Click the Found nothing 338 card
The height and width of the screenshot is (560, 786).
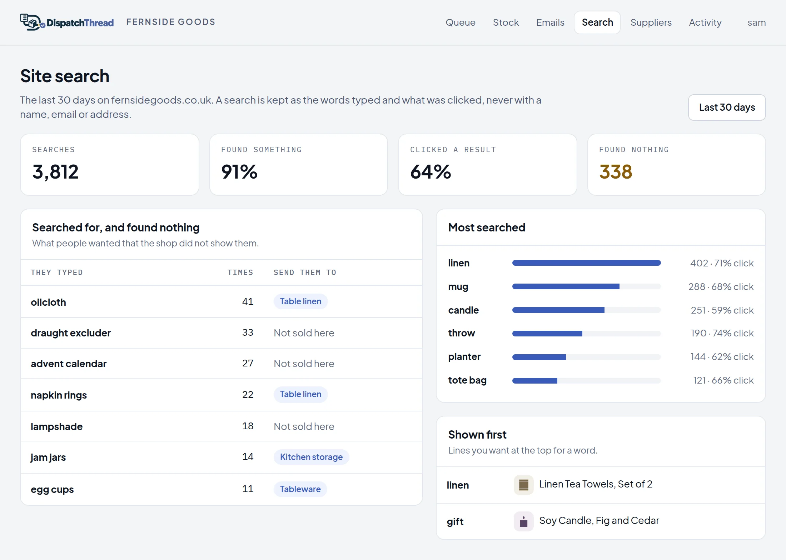tap(677, 165)
